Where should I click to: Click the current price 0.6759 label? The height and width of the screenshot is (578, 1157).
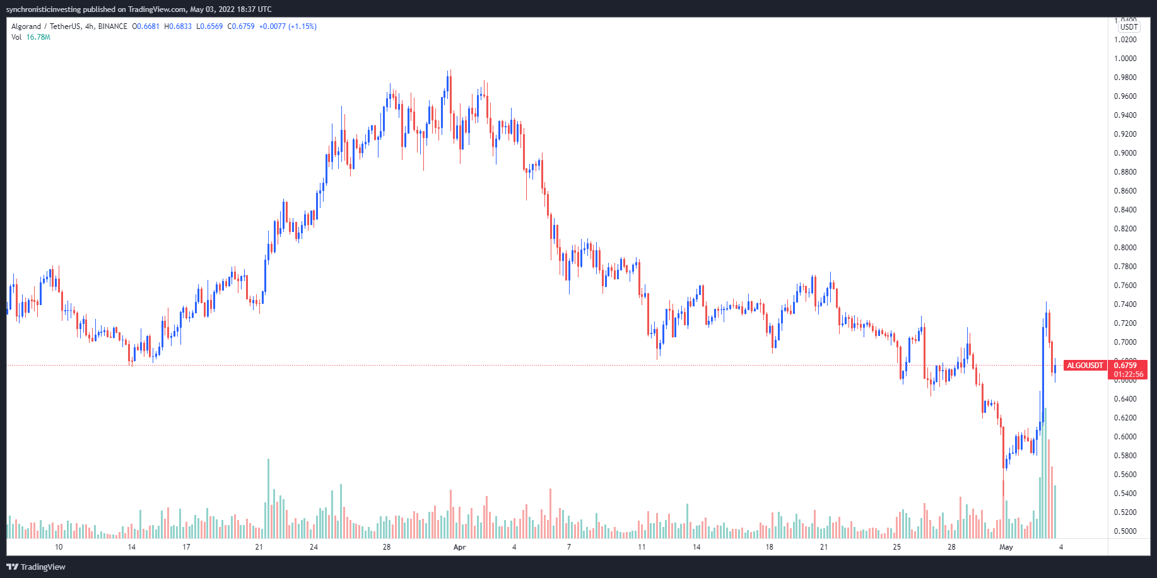tap(1125, 366)
